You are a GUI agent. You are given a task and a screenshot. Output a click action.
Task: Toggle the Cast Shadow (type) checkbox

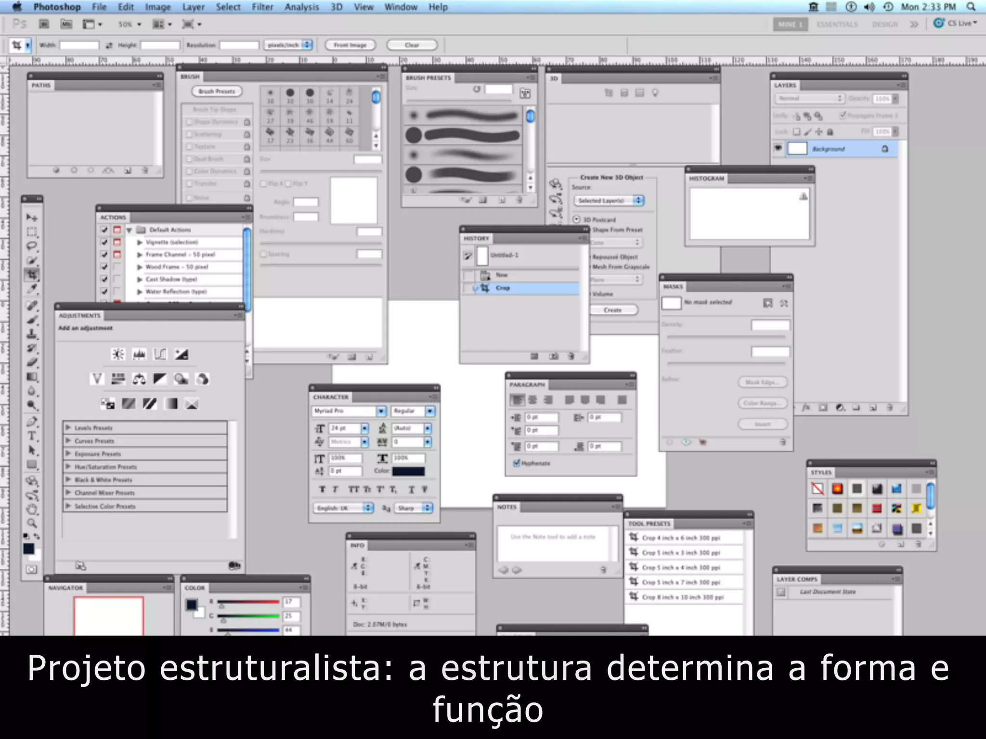(104, 279)
